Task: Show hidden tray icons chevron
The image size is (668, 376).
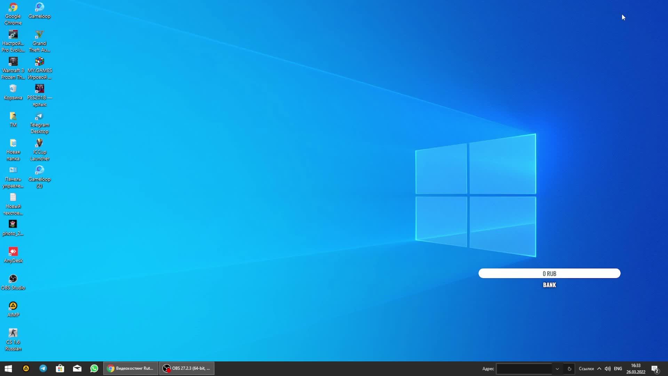Action: (x=599, y=369)
